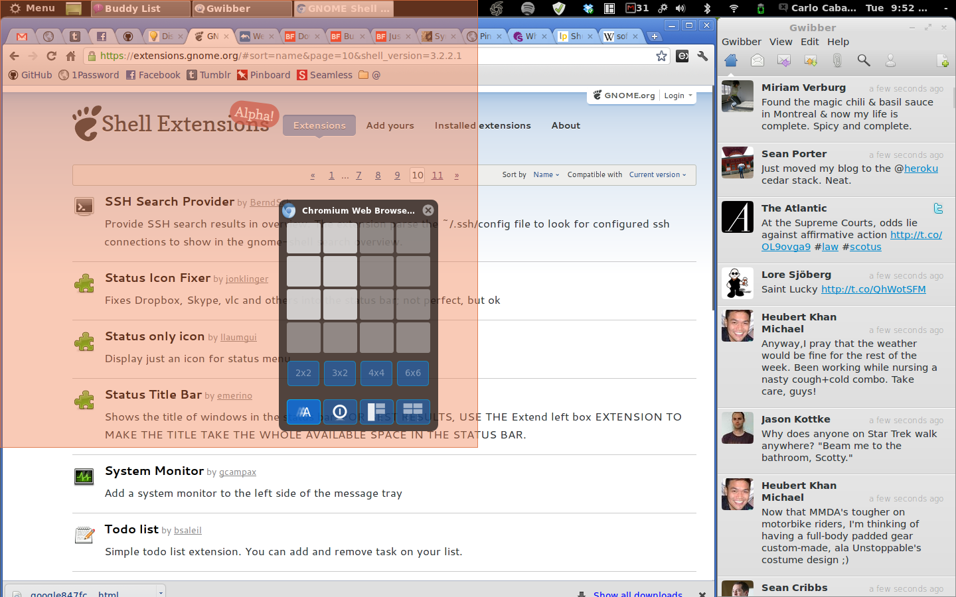This screenshot has width=956, height=597.
Task: Open the Gwibber attachments paperclip icon
Action: [x=837, y=60]
